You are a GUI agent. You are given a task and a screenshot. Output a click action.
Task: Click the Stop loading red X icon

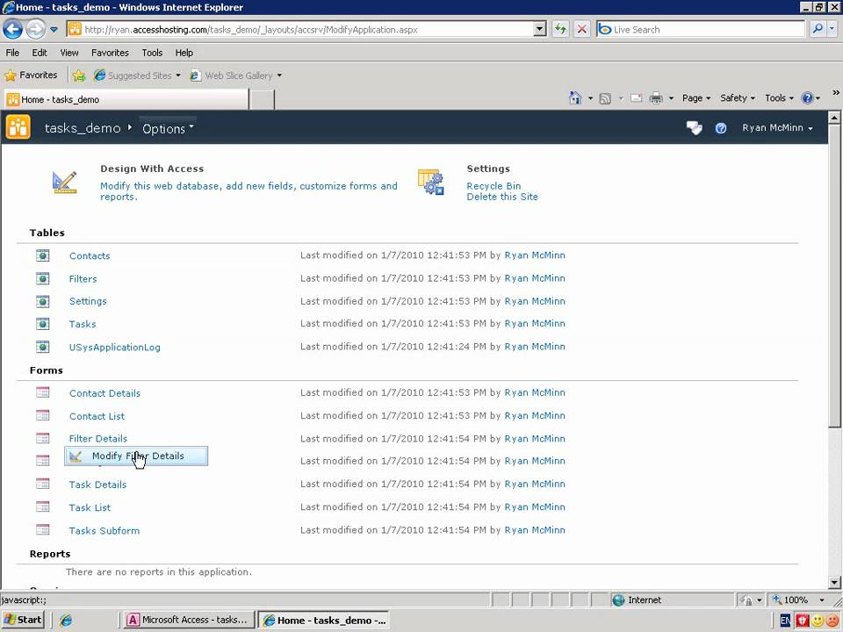581,29
